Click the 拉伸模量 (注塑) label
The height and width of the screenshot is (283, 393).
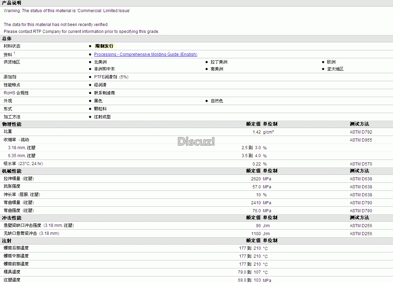[19, 179]
